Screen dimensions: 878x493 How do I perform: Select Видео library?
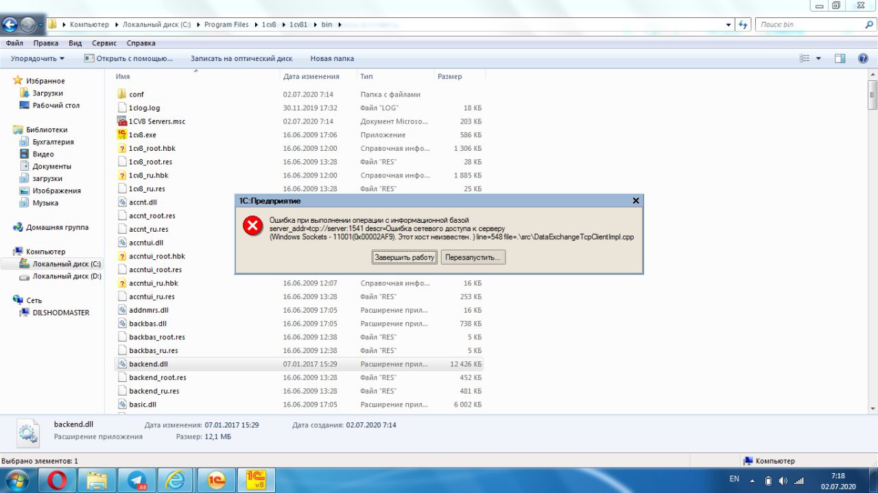click(x=43, y=154)
